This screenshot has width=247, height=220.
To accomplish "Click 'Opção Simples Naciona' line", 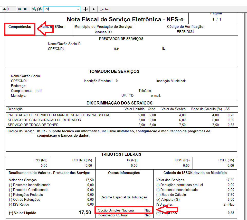I will coord(124,210).
